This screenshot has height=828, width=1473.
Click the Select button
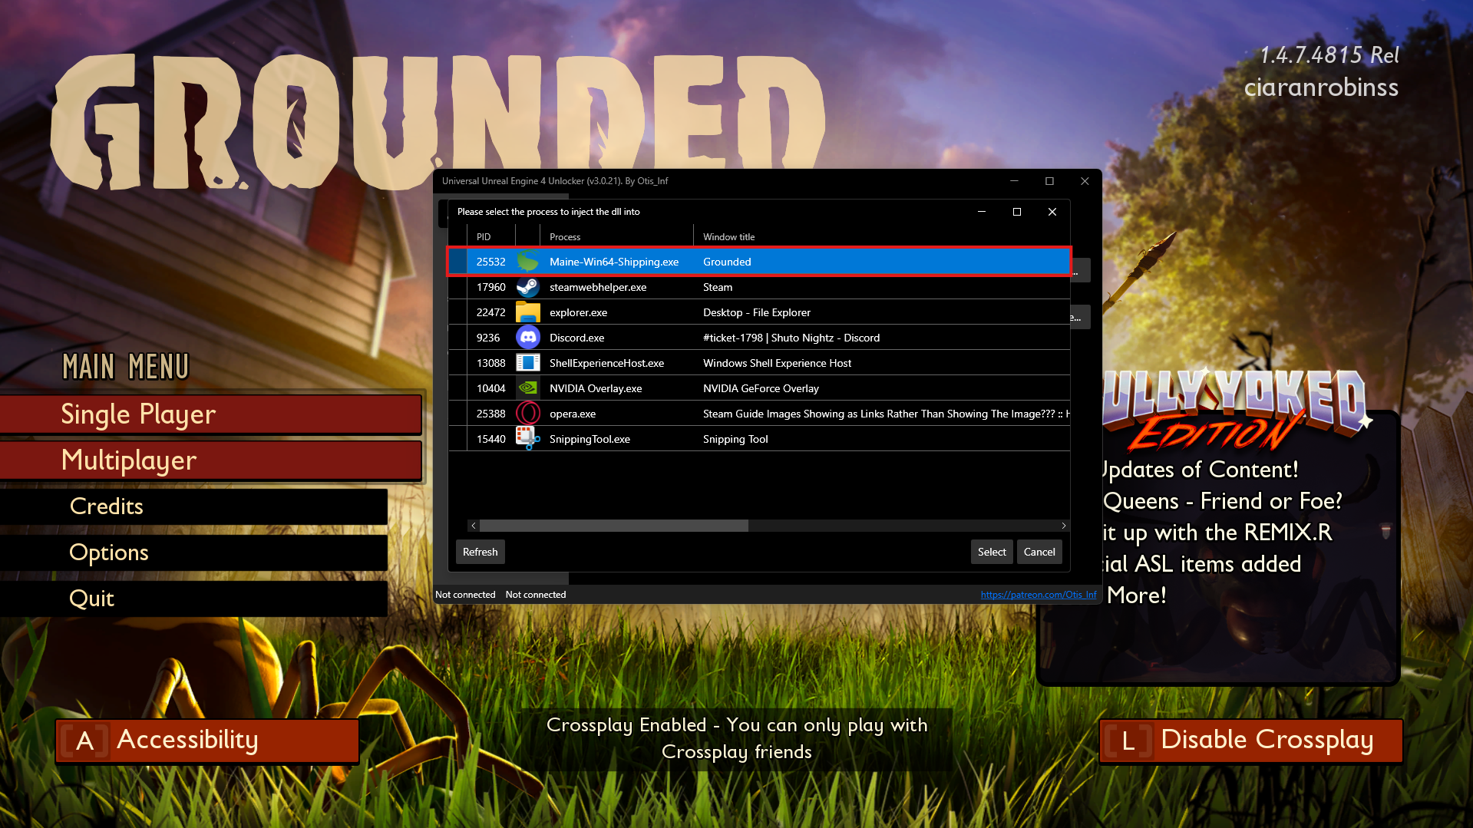(x=992, y=552)
